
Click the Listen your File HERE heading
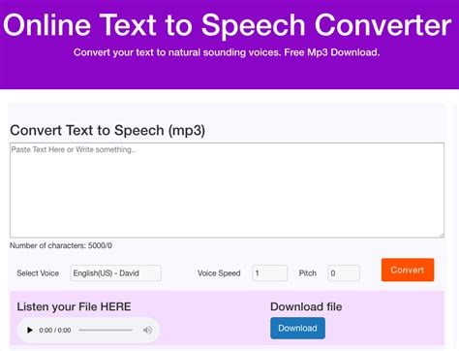coord(74,306)
